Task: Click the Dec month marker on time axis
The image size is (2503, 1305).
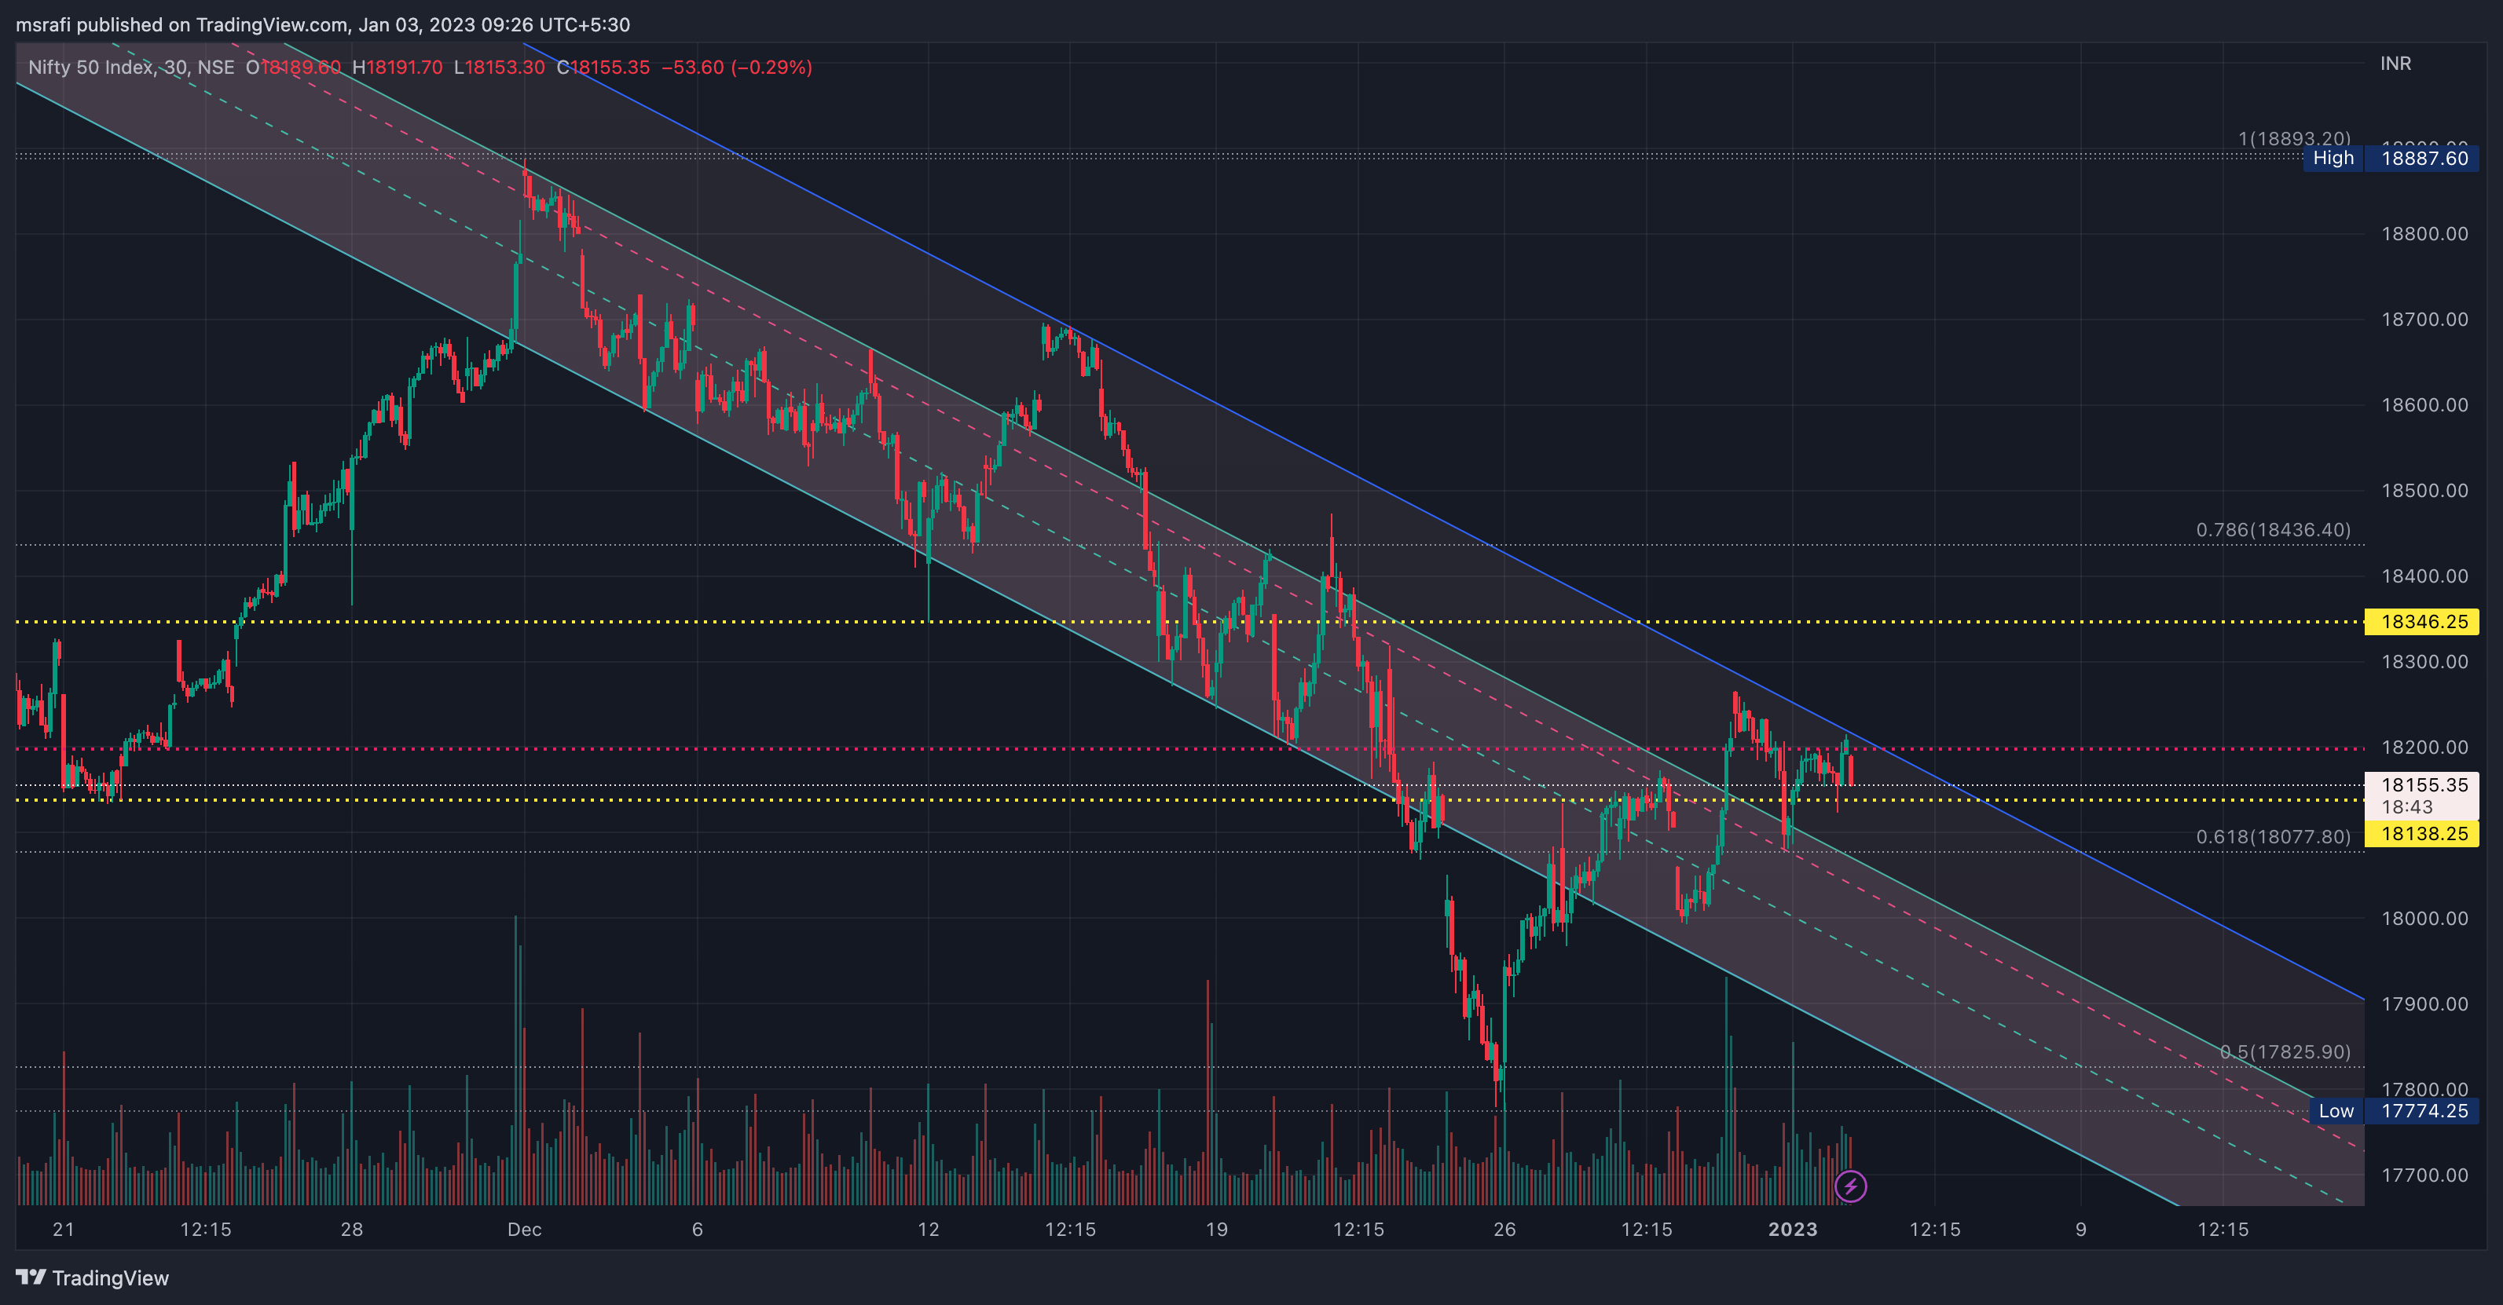Action: [x=524, y=1230]
